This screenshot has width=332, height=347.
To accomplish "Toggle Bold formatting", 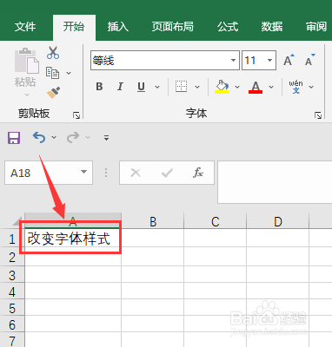I will pos(99,87).
